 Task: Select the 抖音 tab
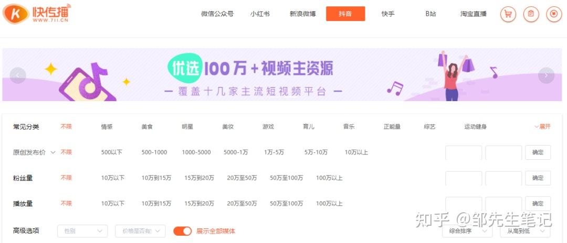coord(345,14)
